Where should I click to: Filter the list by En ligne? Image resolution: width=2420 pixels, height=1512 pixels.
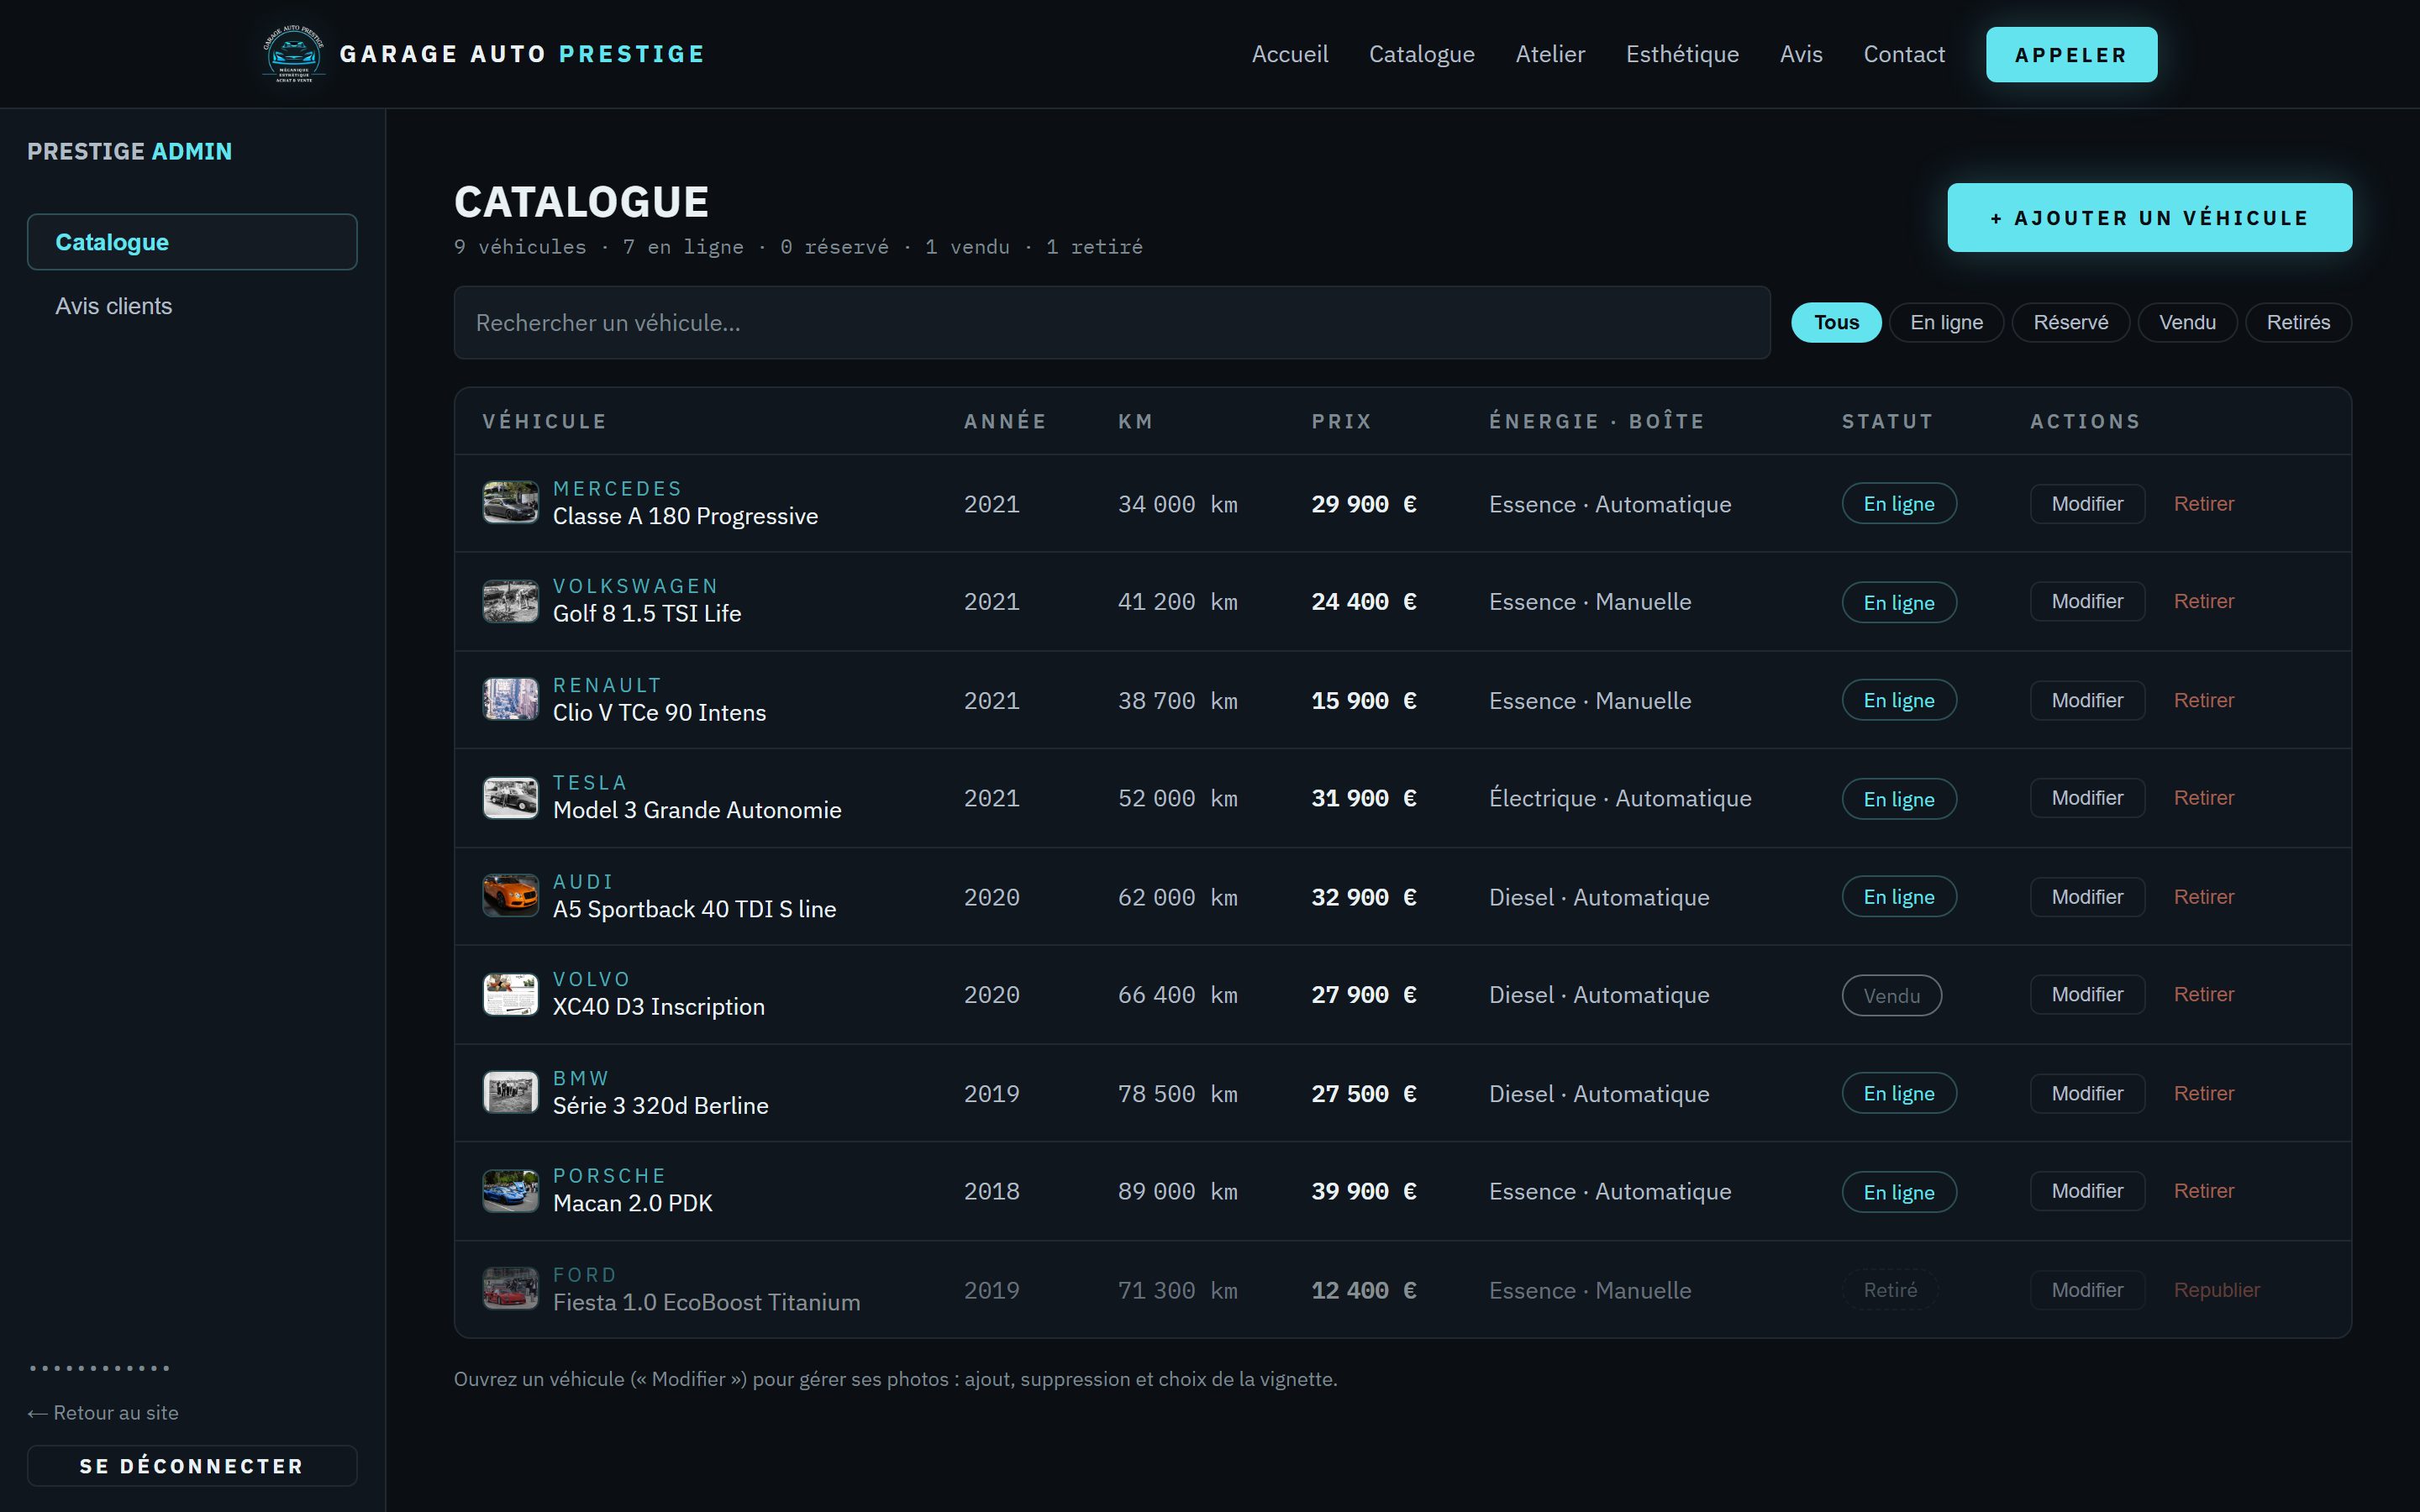[1946, 322]
